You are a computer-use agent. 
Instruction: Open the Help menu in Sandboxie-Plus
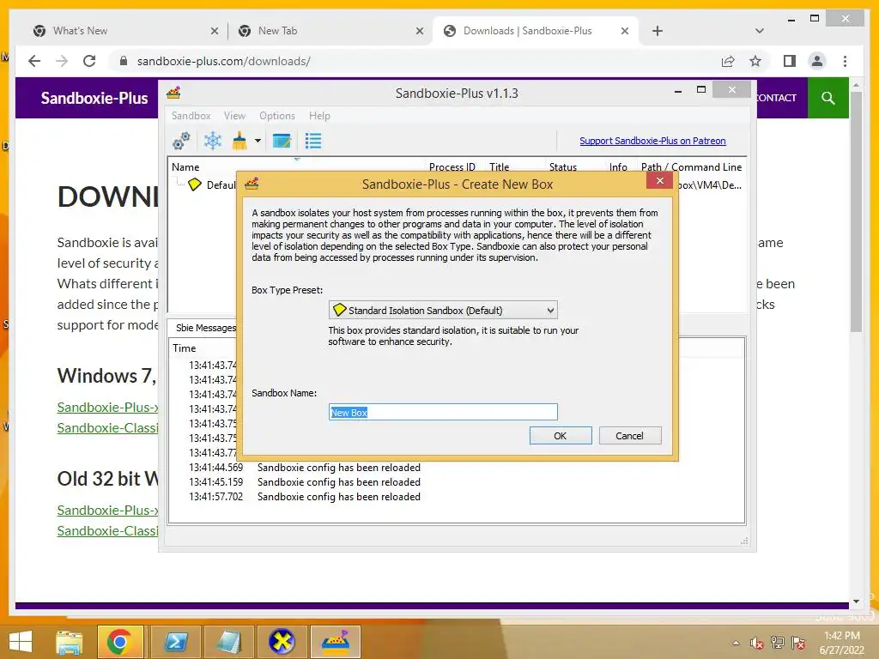point(319,116)
